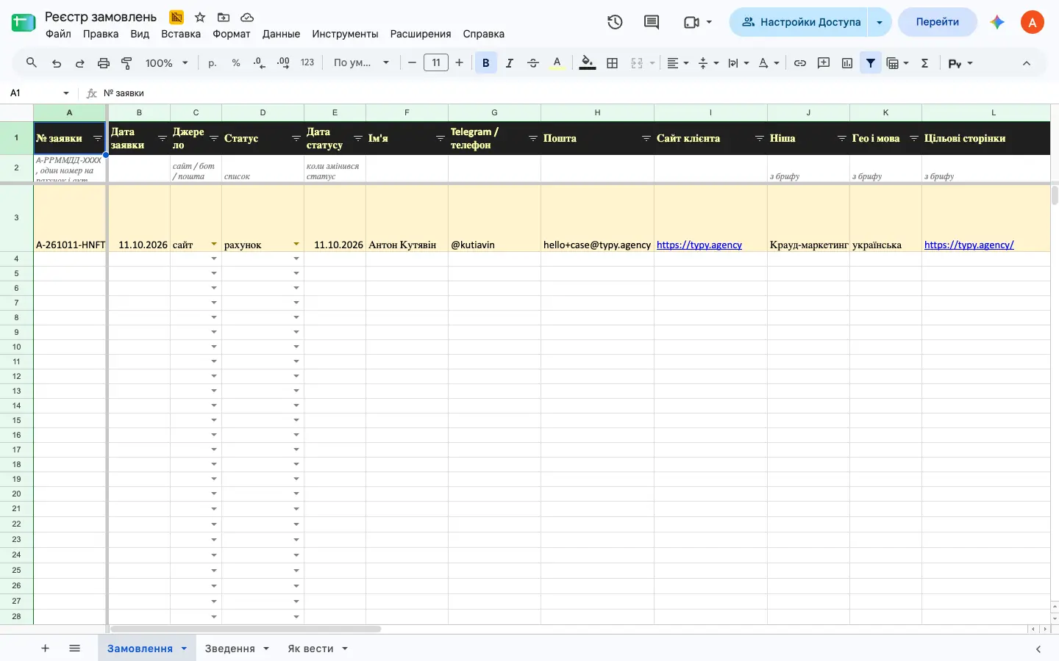
Task: Apply strikethrough formatting
Action: (533, 63)
